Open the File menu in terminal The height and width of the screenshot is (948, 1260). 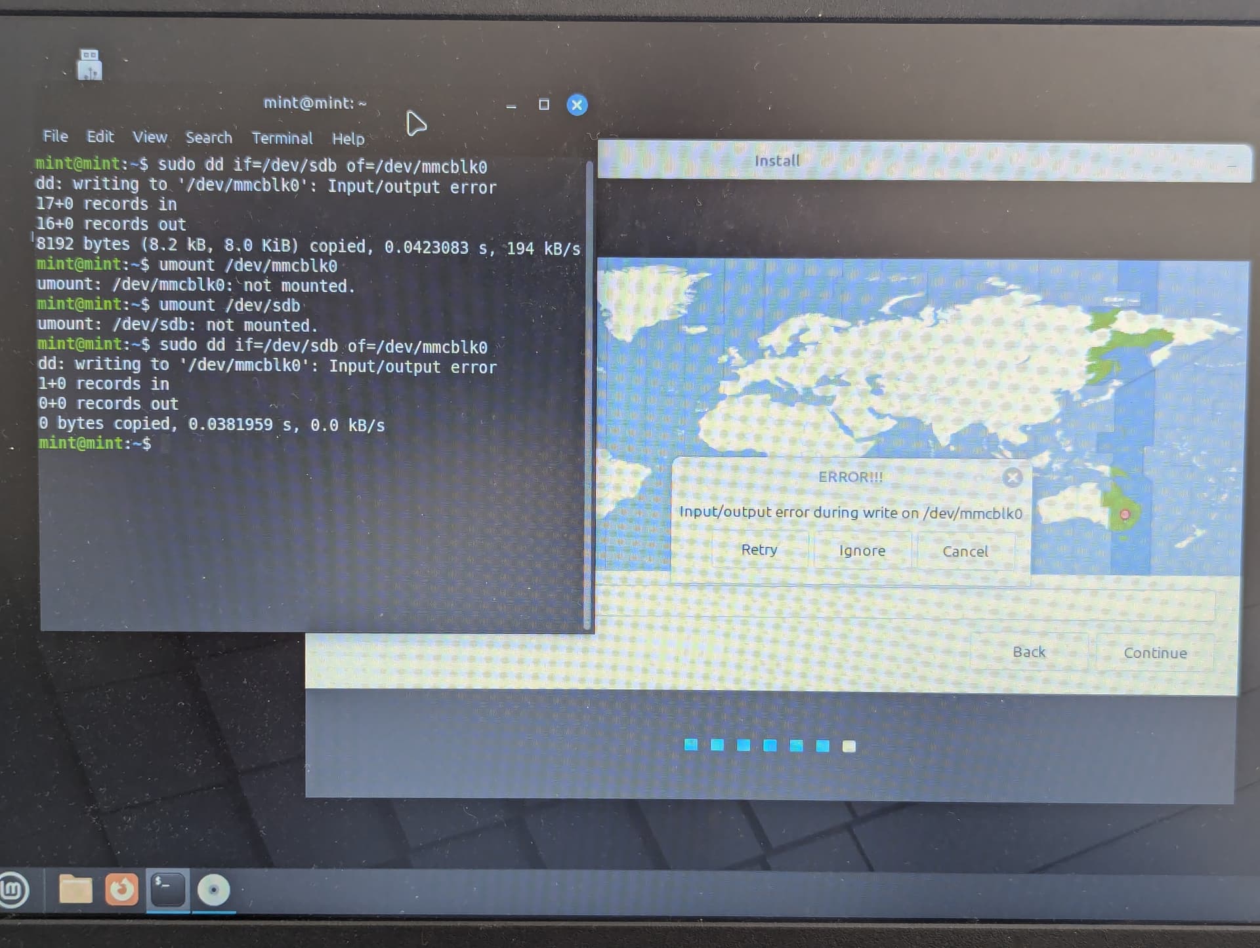coord(55,136)
